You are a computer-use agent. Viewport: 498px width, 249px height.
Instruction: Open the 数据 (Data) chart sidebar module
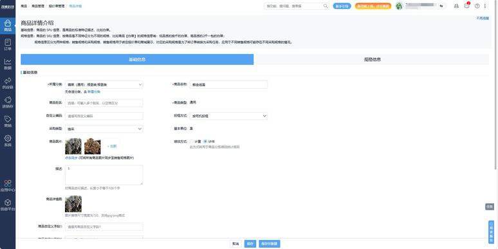click(x=8, y=64)
